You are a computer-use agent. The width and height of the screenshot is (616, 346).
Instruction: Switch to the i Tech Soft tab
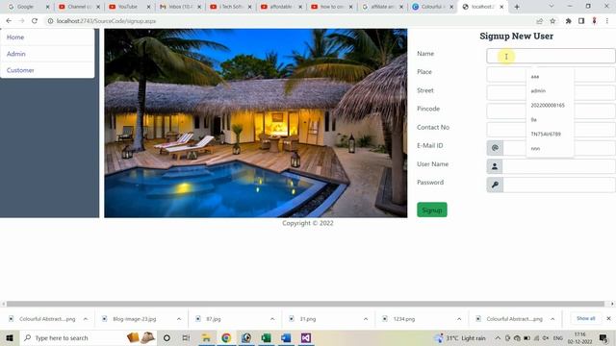[230, 7]
